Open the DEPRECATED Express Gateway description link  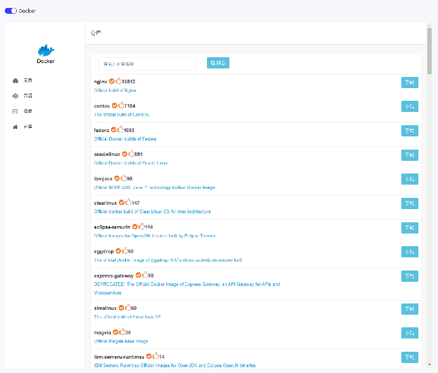(x=187, y=289)
